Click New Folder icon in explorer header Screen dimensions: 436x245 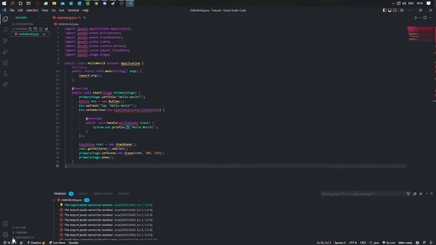point(35,29)
